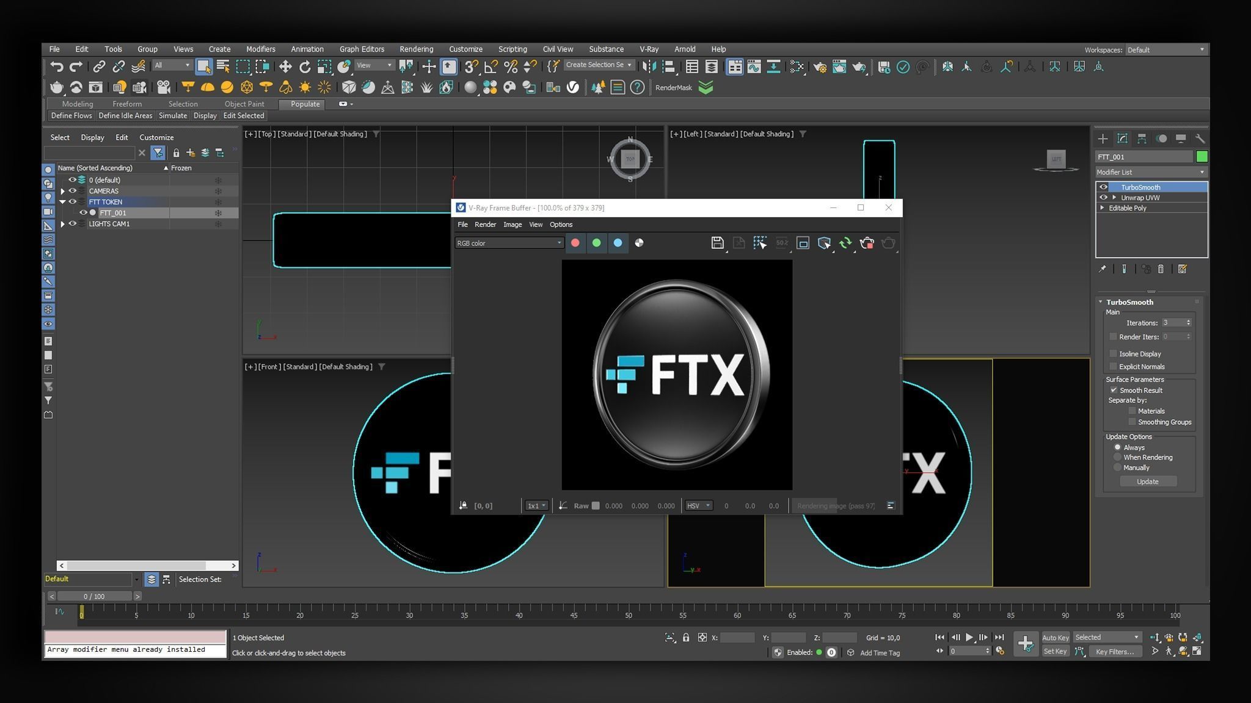This screenshot has height=703, width=1251.
Task: Open the Create Selection Set dropdown
Action: (x=599, y=65)
